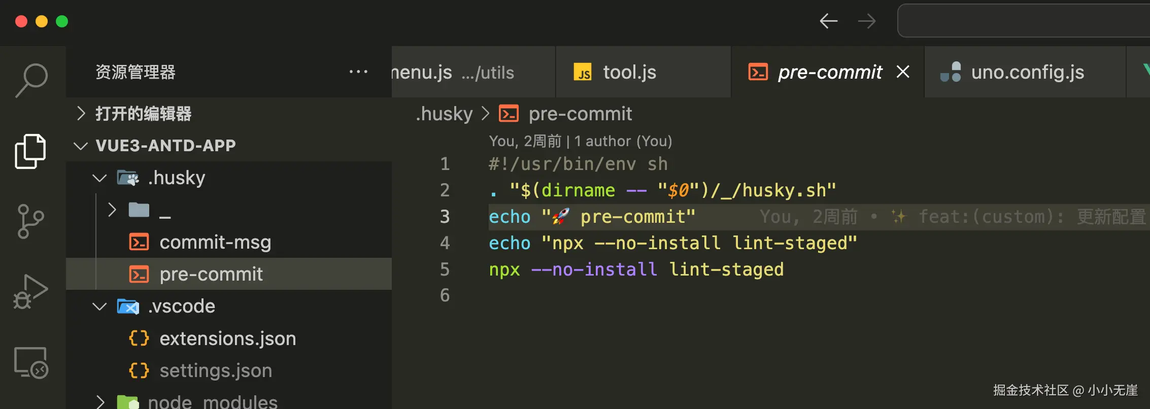Focus the command center search box
Image resolution: width=1150 pixels, height=409 pixels.
tap(1024, 21)
